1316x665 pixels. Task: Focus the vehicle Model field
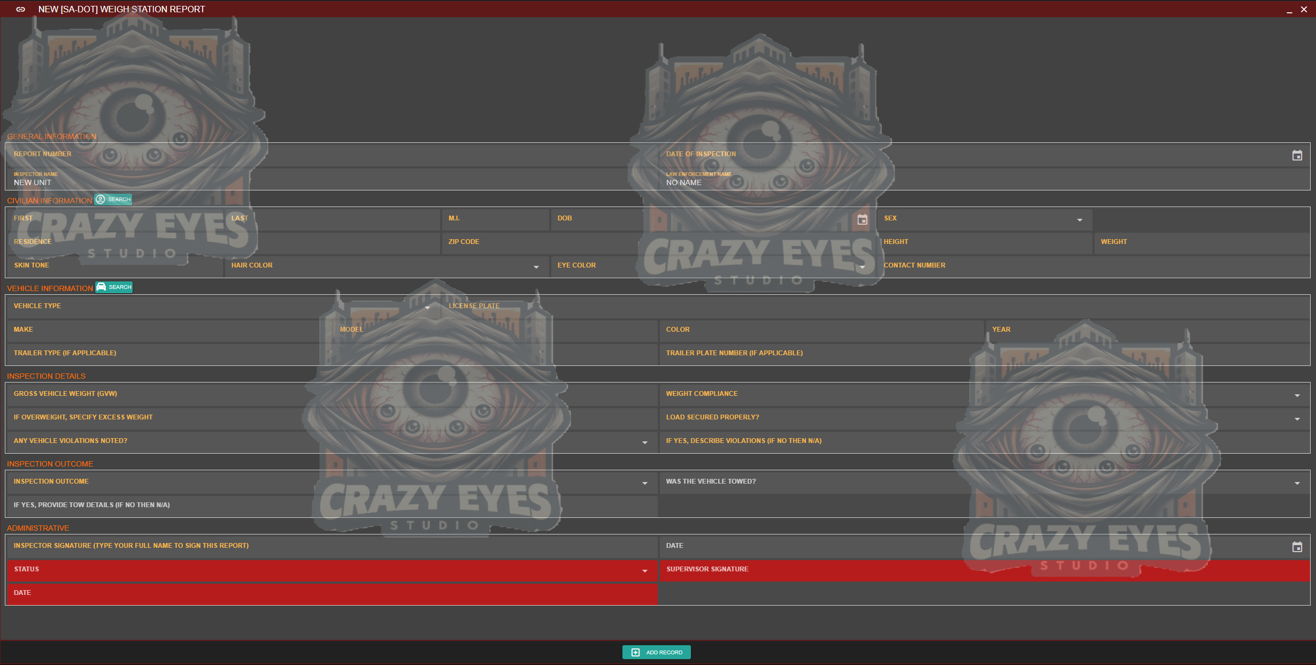point(495,331)
